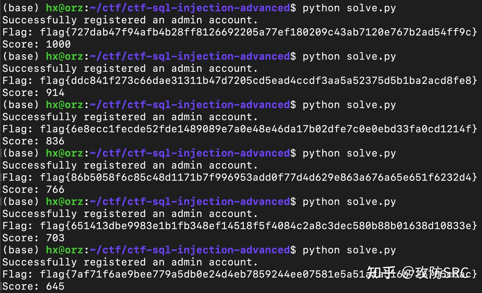Click the score value 1000
The width and height of the screenshot is (482, 293).
pos(58,44)
